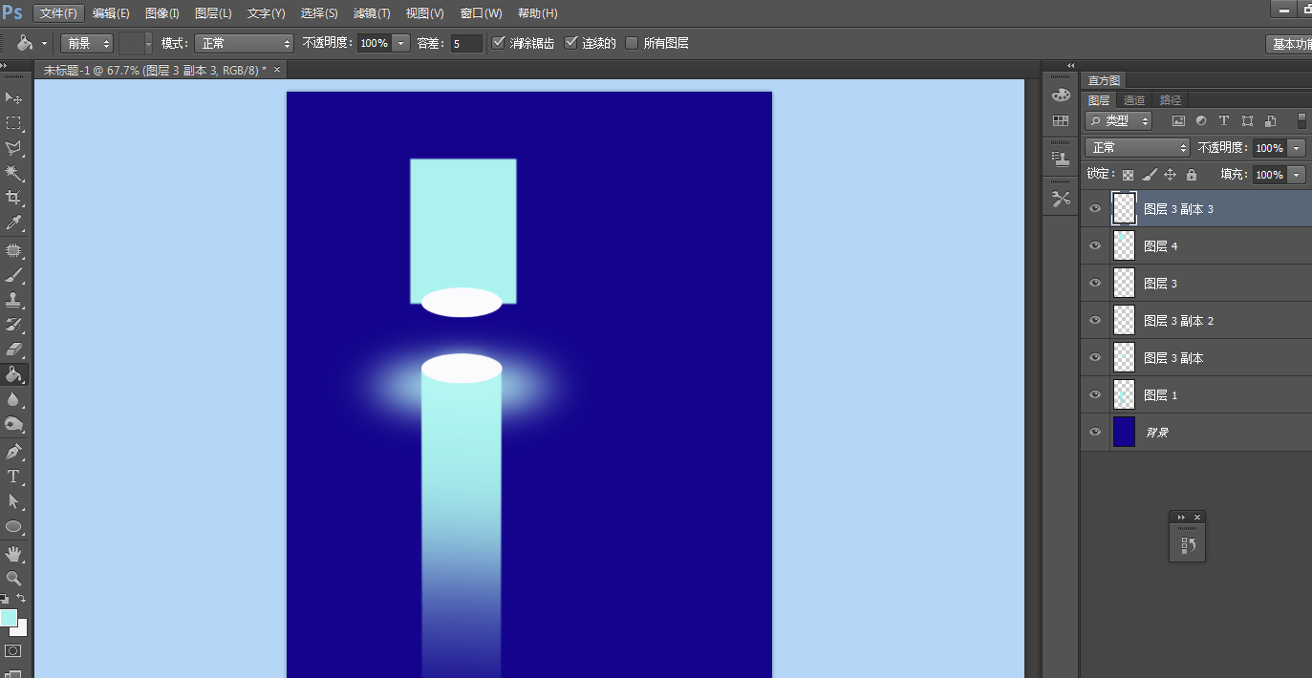The height and width of the screenshot is (678, 1312).
Task: Click the 基本功能 workspace button
Action: 1290,44
